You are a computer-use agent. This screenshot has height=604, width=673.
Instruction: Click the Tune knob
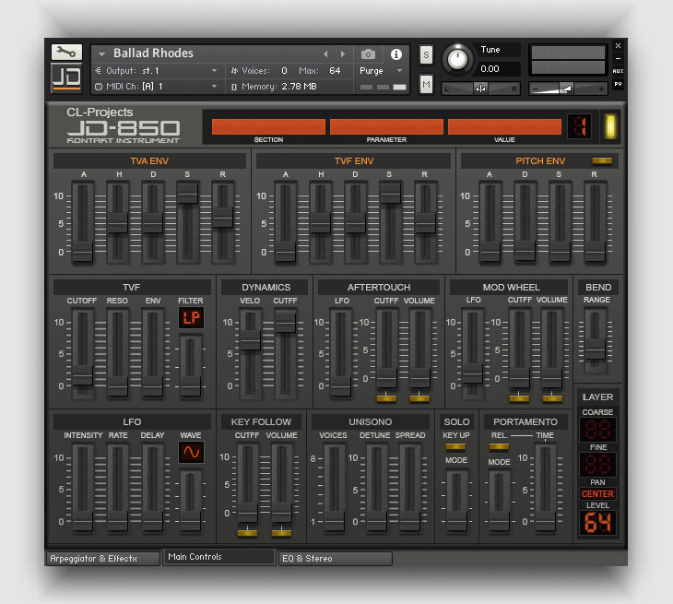point(457,59)
